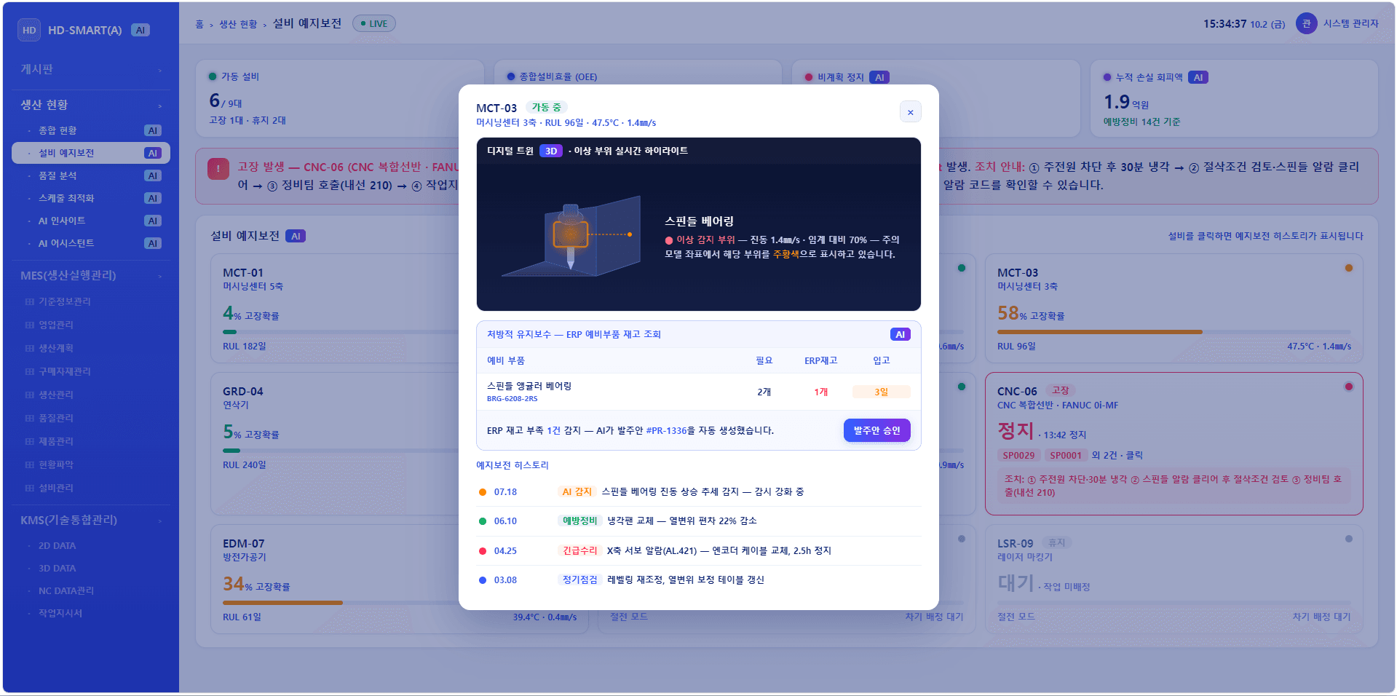Click the red status dot on CNC-06 card
Screen dimensions: 1397x696
[1349, 387]
